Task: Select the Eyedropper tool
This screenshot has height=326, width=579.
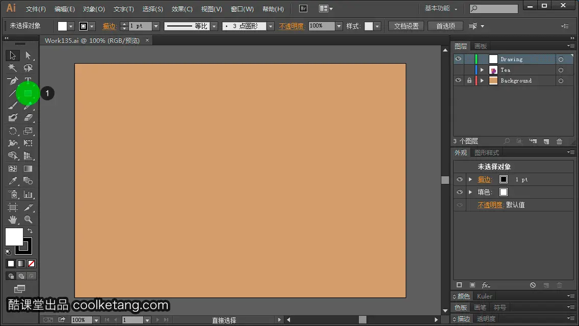Action: 13,181
